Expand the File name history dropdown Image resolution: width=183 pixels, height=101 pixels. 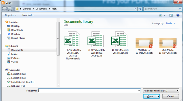click(x=139, y=91)
